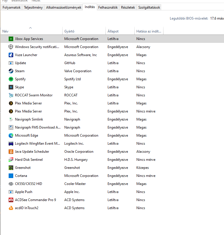The width and height of the screenshot is (224, 235).
Task: Click the Navigraph FMS Download icon
Action: [11, 127]
